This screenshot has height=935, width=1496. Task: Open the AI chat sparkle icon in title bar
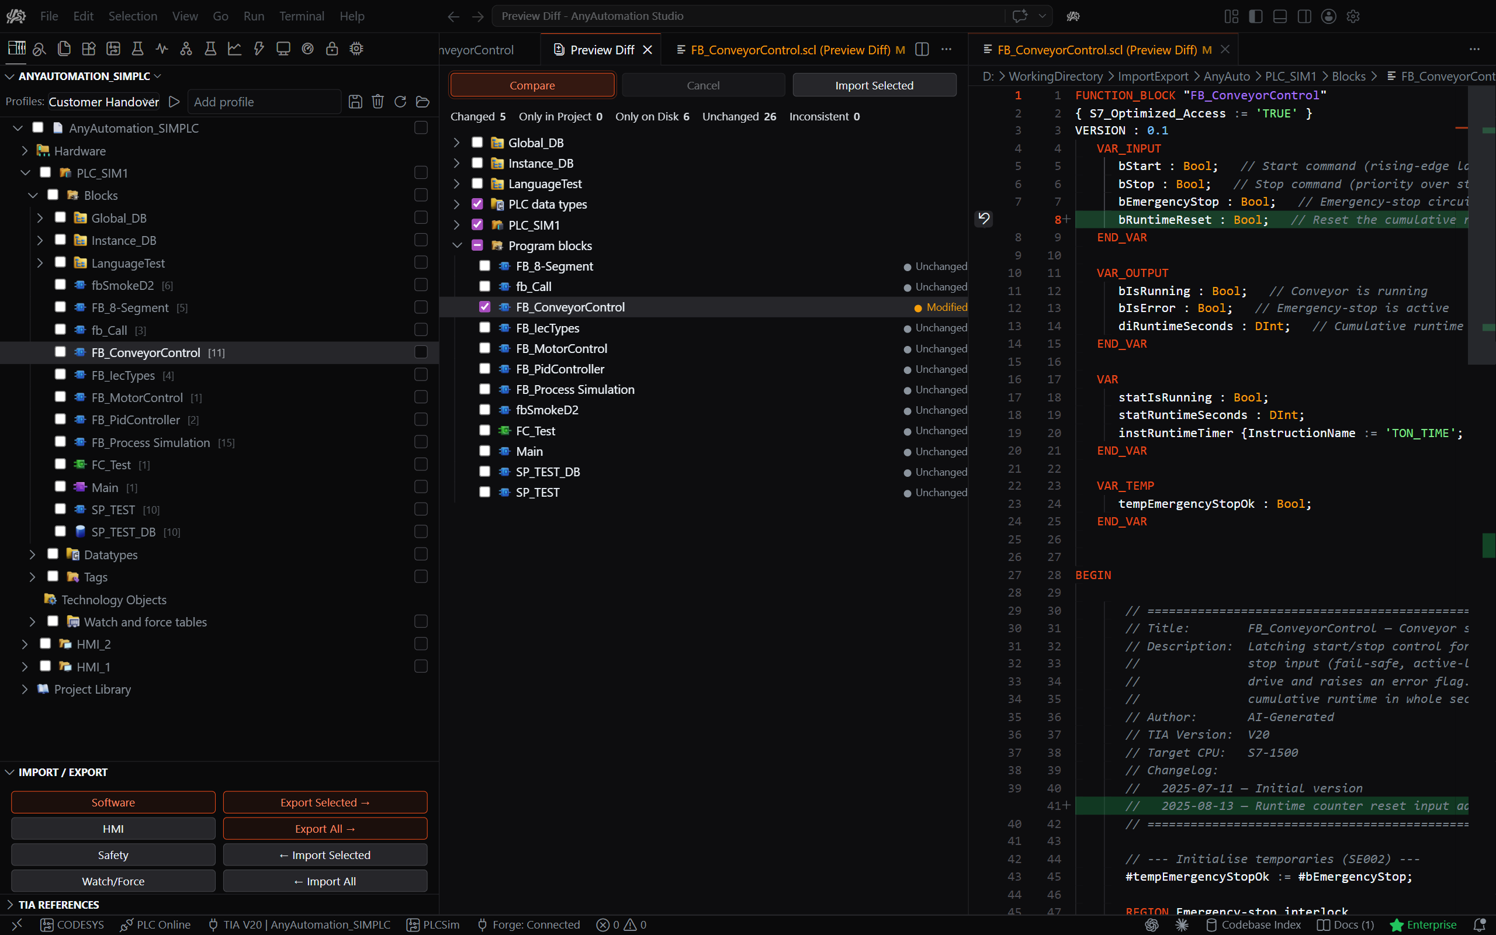[1020, 16]
